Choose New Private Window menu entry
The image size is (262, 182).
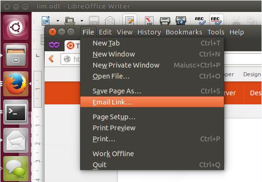pos(152,65)
